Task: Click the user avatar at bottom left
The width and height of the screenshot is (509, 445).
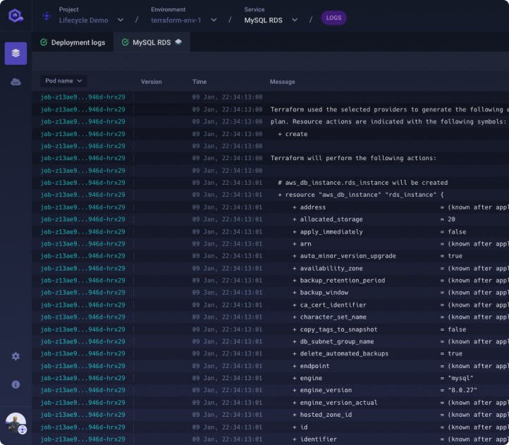Action: point(16,423)
